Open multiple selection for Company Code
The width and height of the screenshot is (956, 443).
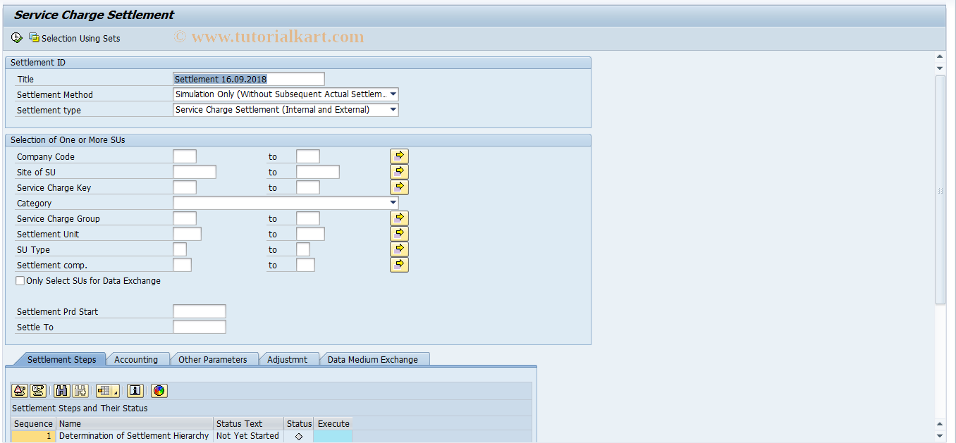[399, 156]
